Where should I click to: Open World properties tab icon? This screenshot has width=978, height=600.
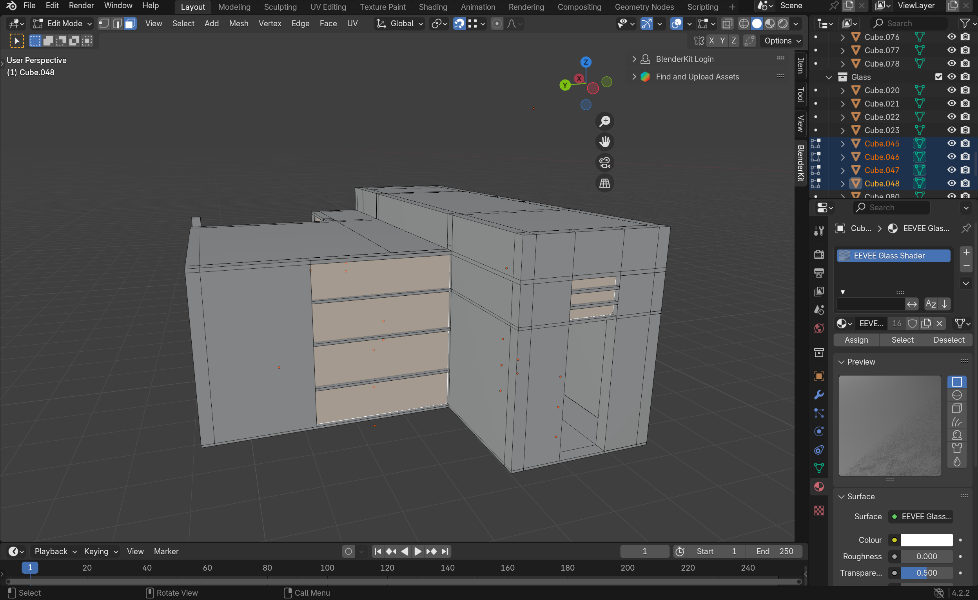pyautogui.click(x=819, y=328)
